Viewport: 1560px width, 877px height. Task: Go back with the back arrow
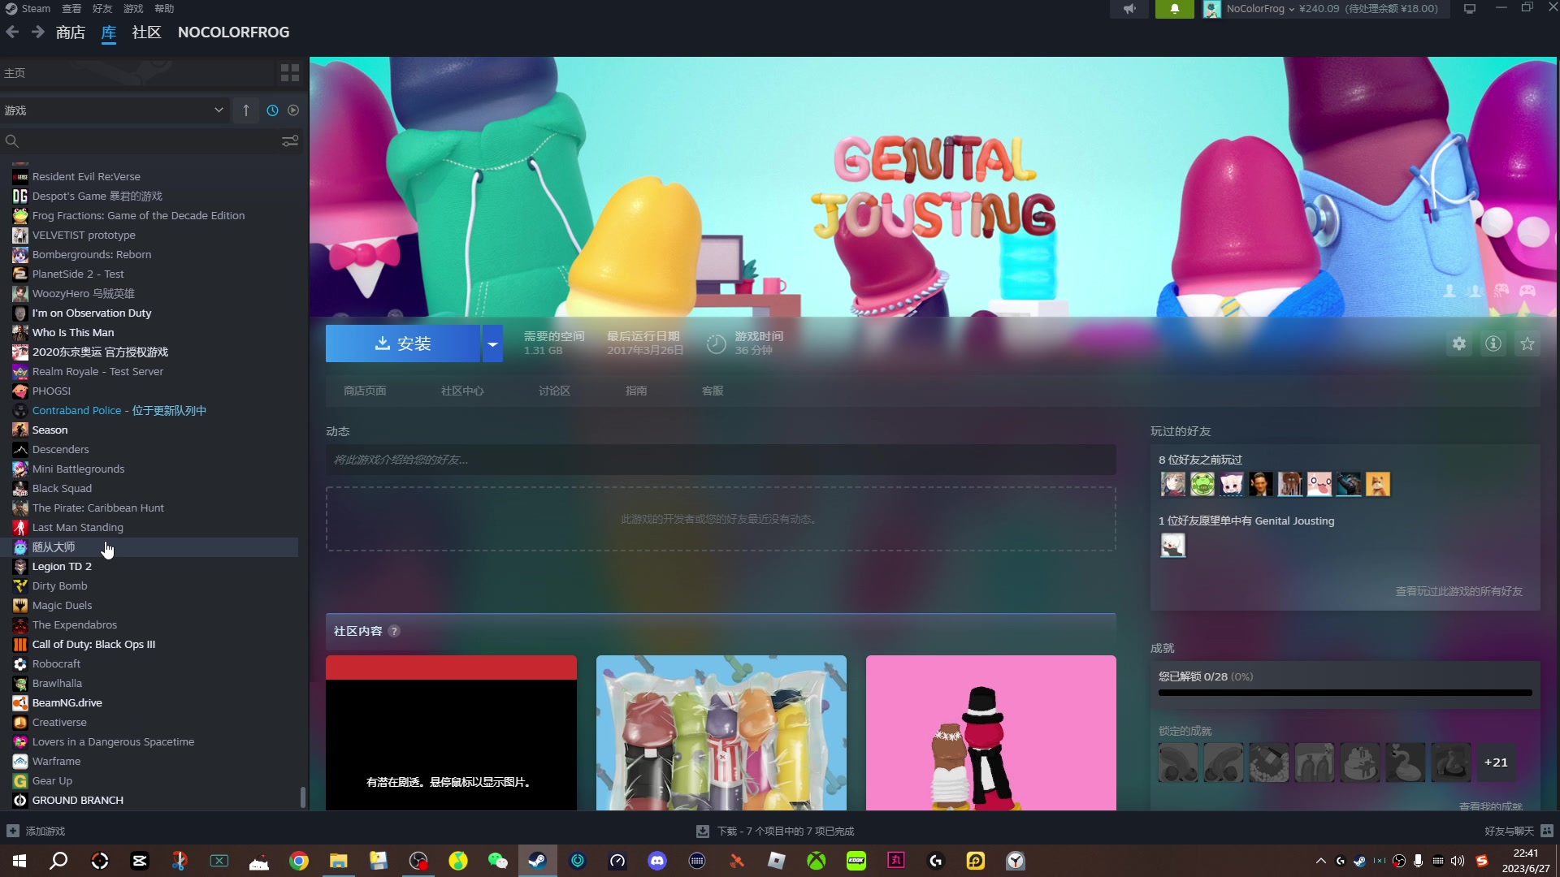coord(12,32)
